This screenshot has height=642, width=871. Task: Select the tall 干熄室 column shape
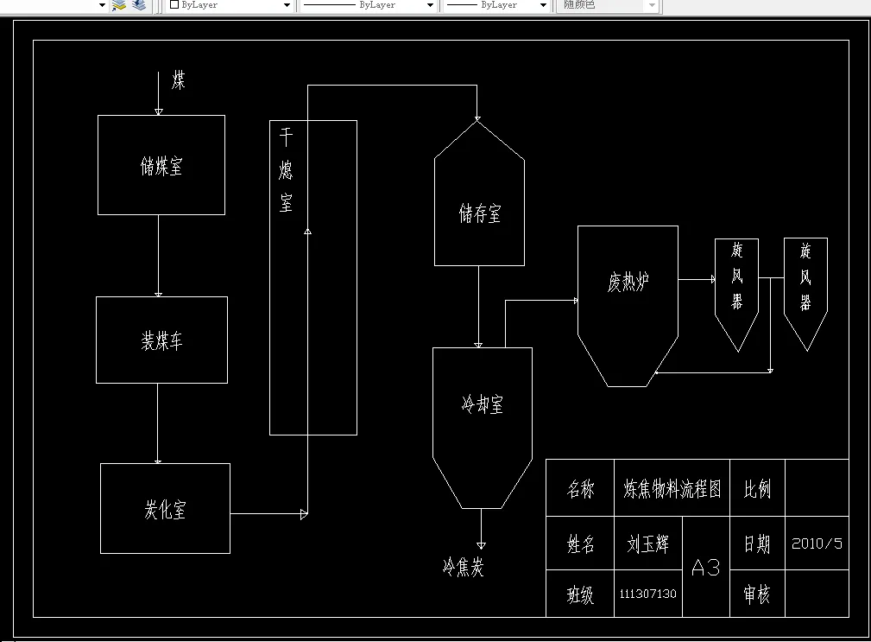coord(312,277)
